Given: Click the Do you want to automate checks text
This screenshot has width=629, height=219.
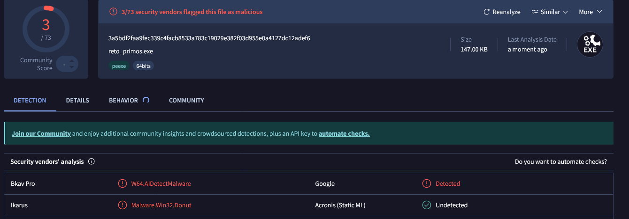Looking at the screenshot, I should tap(561, 161).
